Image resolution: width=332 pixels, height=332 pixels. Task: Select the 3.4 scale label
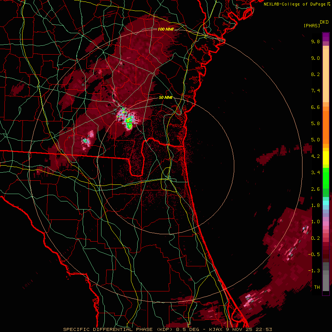coord(315,173)
